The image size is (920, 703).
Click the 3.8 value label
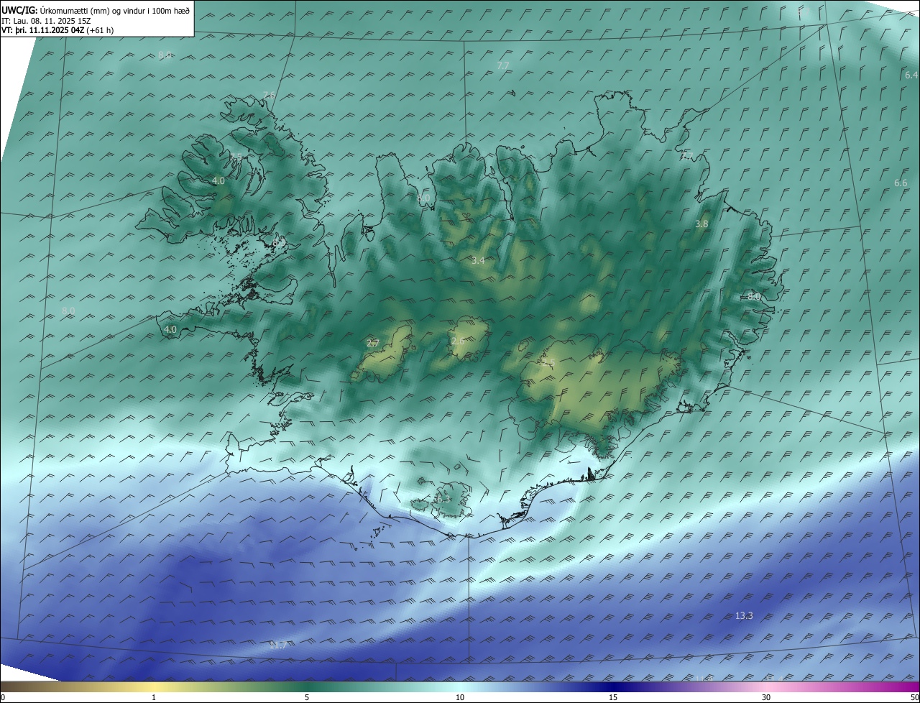(x=701, y=224)
